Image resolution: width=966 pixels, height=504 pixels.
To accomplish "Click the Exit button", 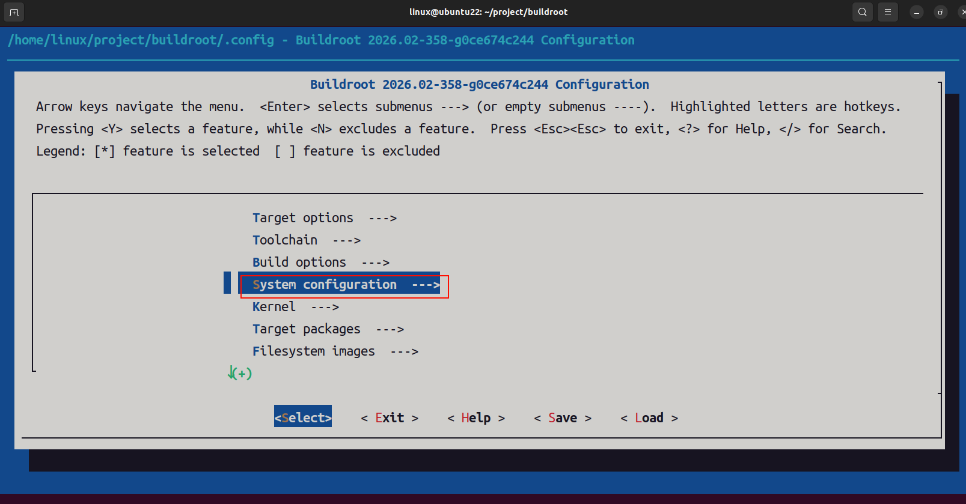I will 390,418.
